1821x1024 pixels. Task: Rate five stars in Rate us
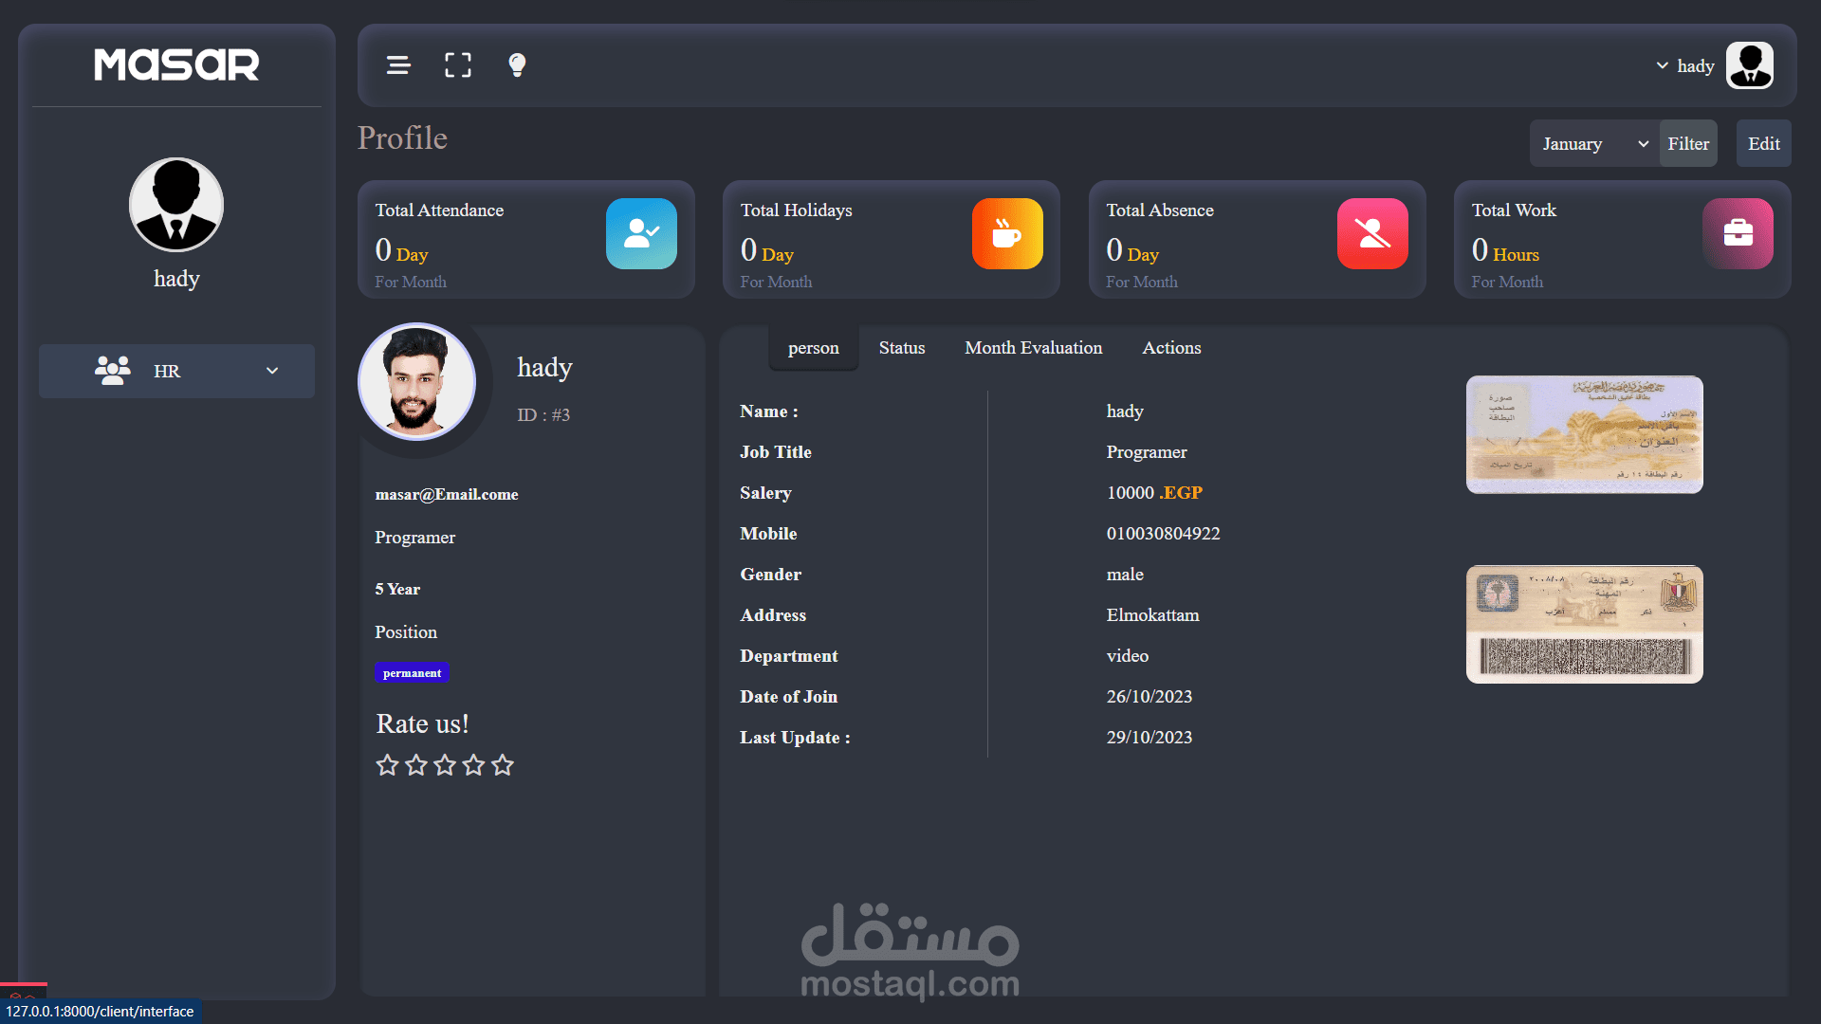(x=503, y=765)
